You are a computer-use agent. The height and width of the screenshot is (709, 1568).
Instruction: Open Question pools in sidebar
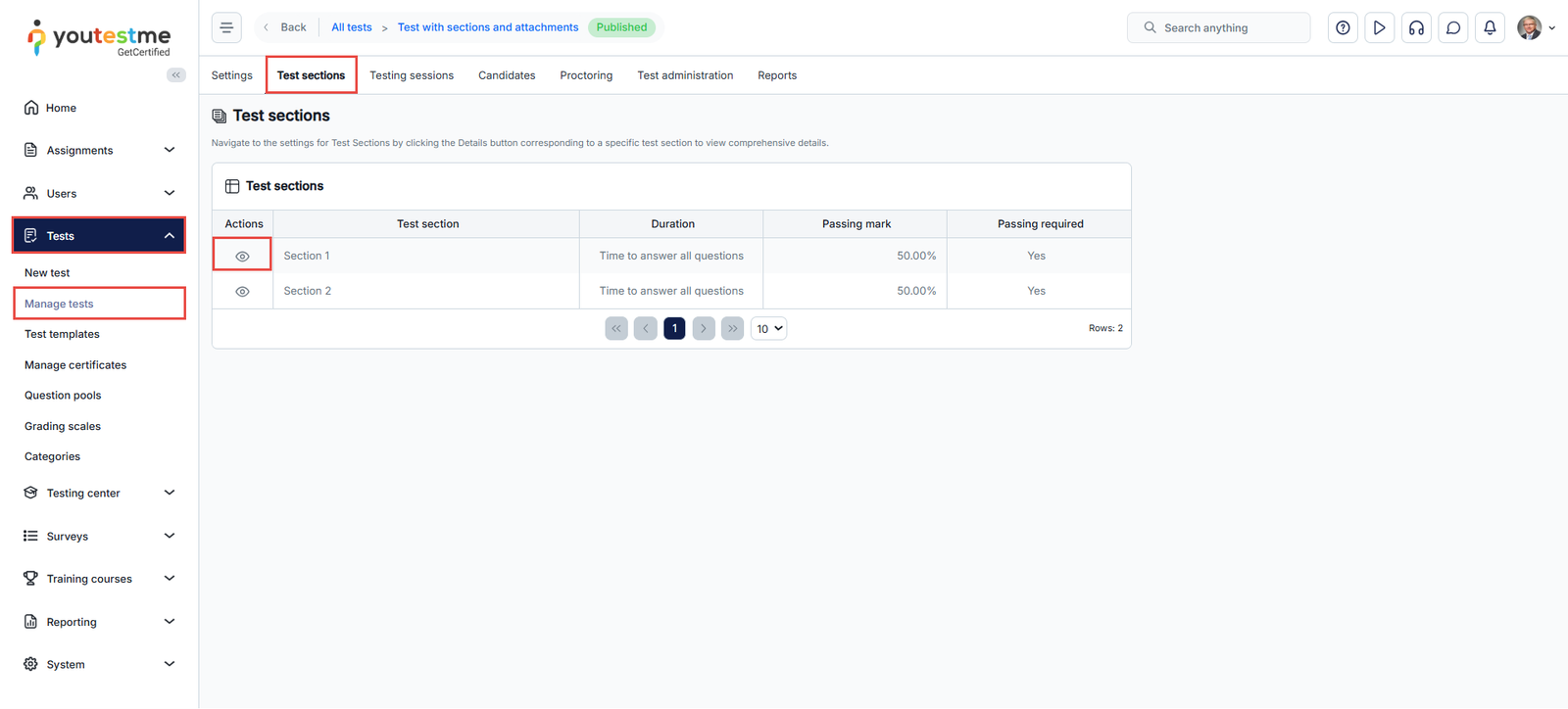63,396
